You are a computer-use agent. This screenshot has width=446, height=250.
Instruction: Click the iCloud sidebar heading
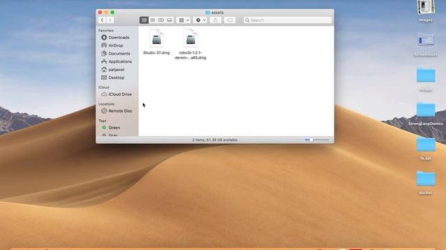(x=104, y=87)
